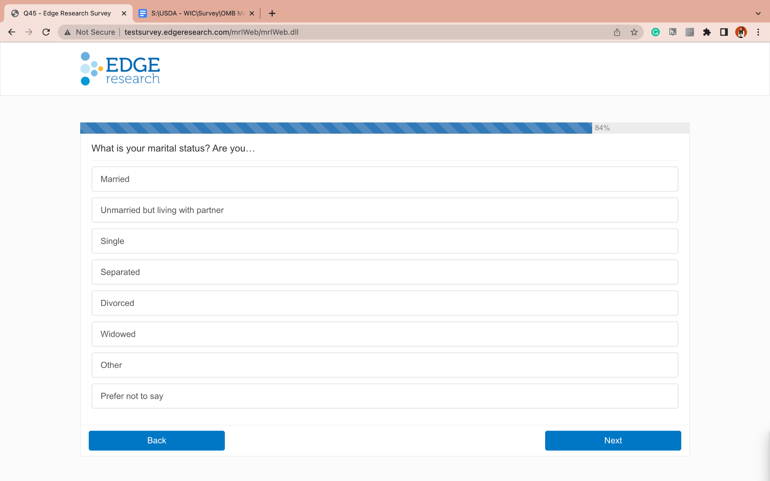Choose Unmarried but living with partner
770x481 pixels.
point(385,210)
